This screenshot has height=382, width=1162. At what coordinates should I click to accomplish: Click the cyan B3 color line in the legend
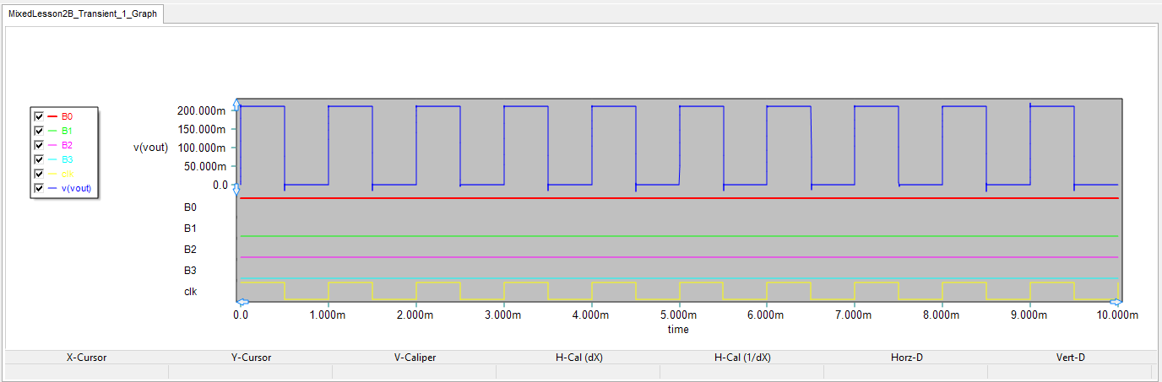pyautogui.click(x=52, y=159)
